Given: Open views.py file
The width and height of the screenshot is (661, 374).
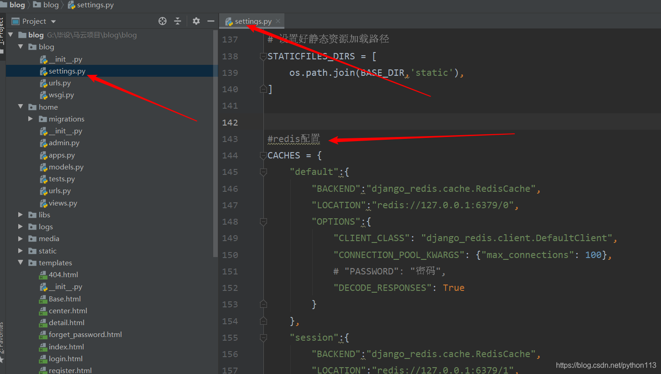Looking at the screenshot, I should (63, 203).
